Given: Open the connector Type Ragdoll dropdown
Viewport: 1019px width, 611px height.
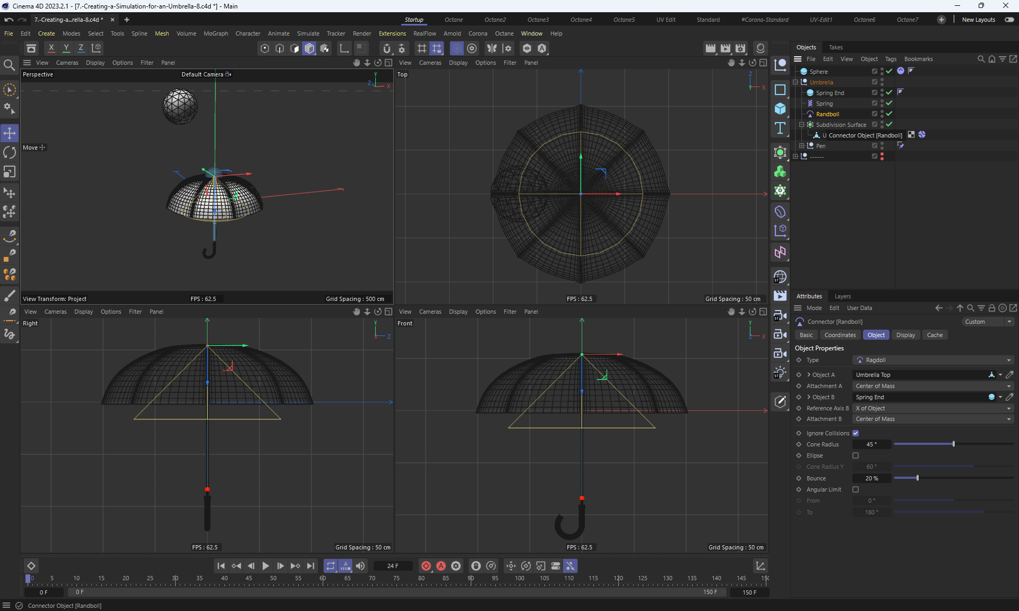Looking at the screenshot, I should coord(932,360).
